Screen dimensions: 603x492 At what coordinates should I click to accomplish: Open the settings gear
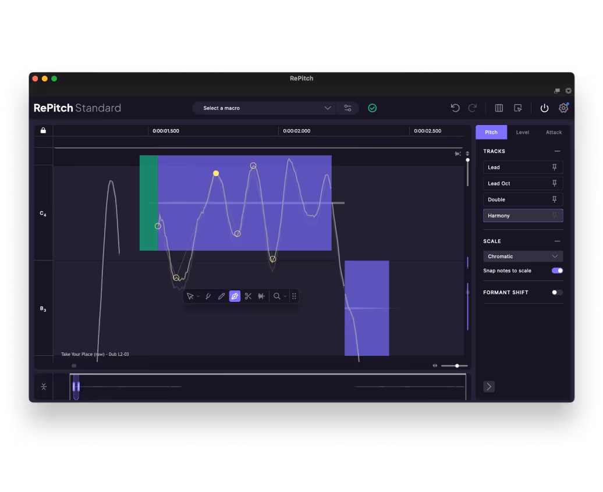coord(563,108)
